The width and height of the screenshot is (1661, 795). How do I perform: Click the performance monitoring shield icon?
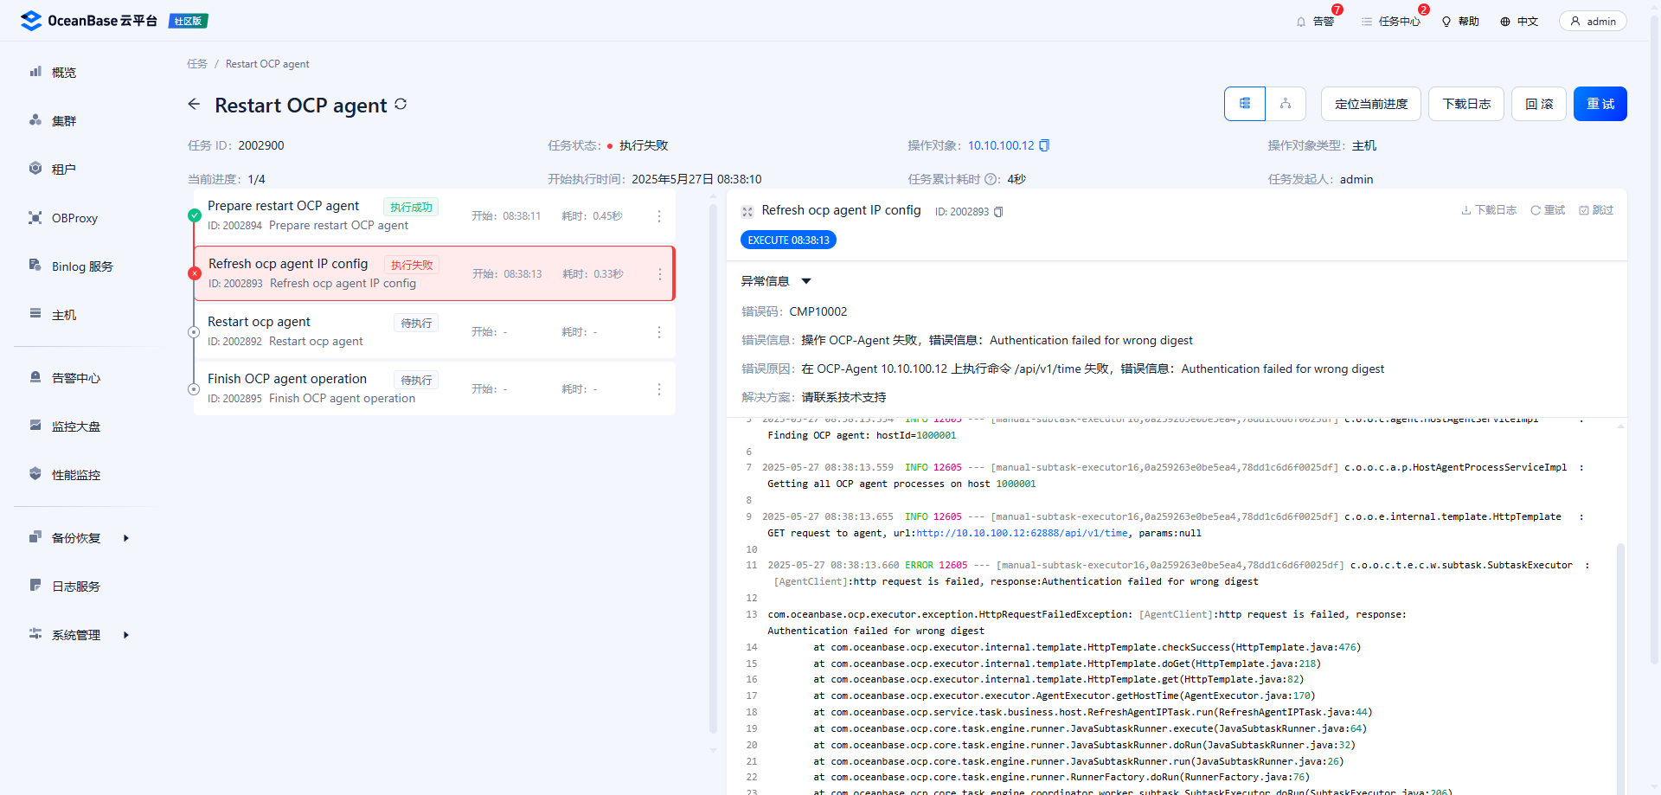35,474
